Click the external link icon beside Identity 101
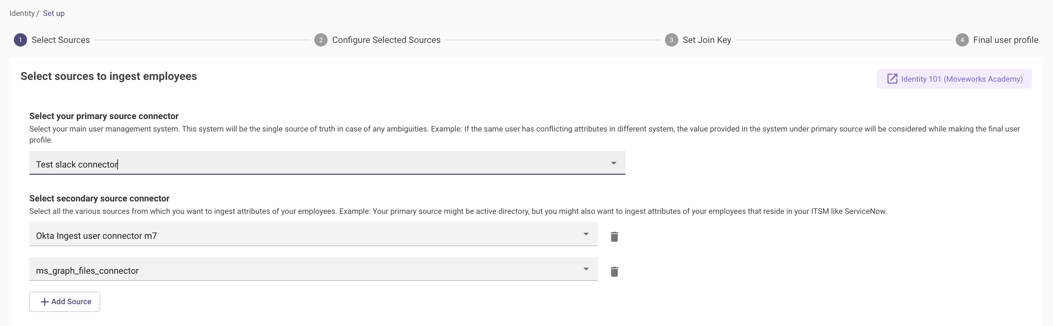This screenshot has width=1053, height=326. pyautogui.click(x=892, y=79)
